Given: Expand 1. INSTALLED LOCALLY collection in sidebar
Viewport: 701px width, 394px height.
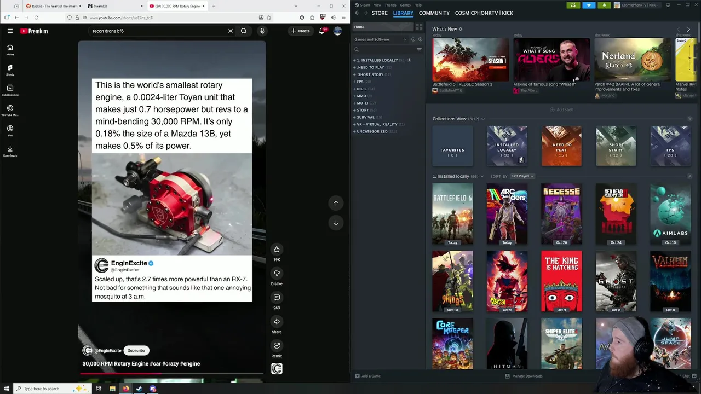Looking at the screenshot, I should (354, 60).
